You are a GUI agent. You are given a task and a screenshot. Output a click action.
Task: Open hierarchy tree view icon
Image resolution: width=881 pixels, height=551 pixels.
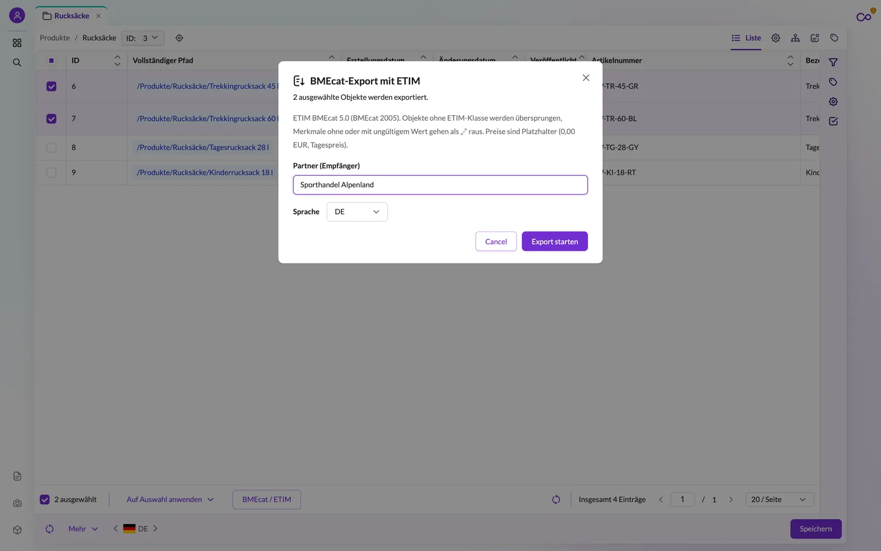795,38
